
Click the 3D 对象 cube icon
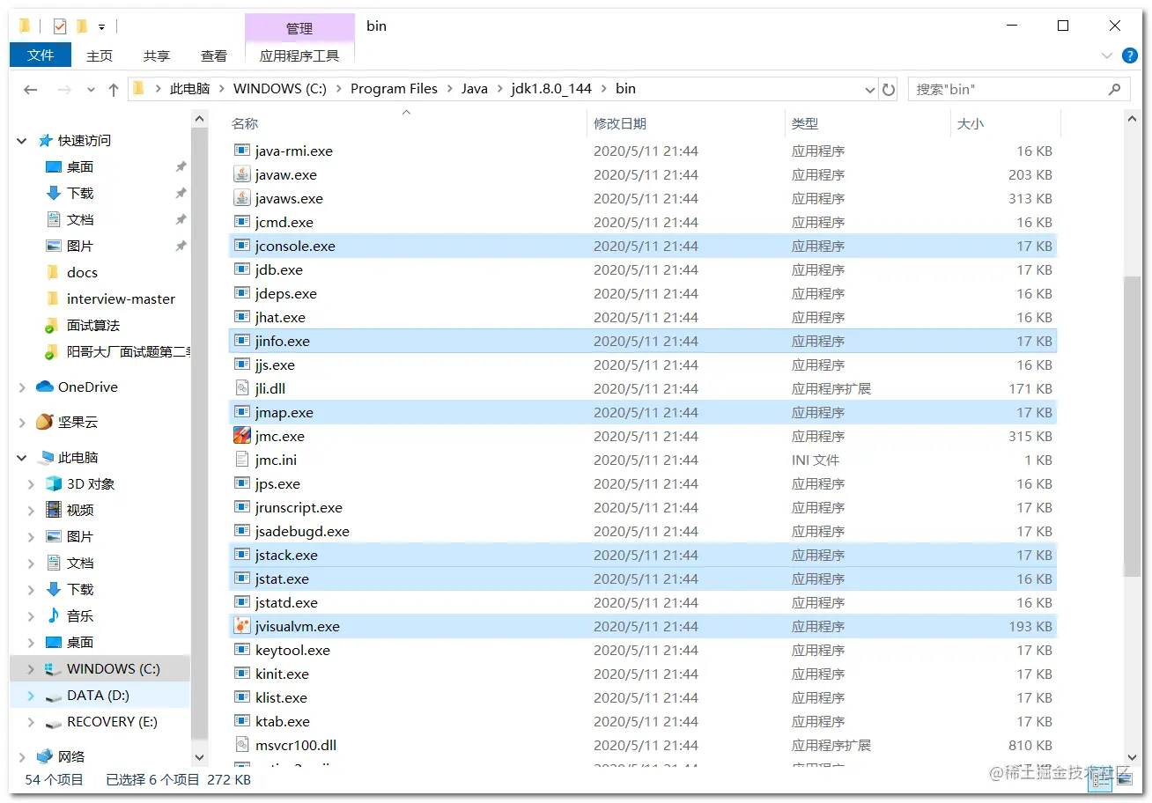54,484
